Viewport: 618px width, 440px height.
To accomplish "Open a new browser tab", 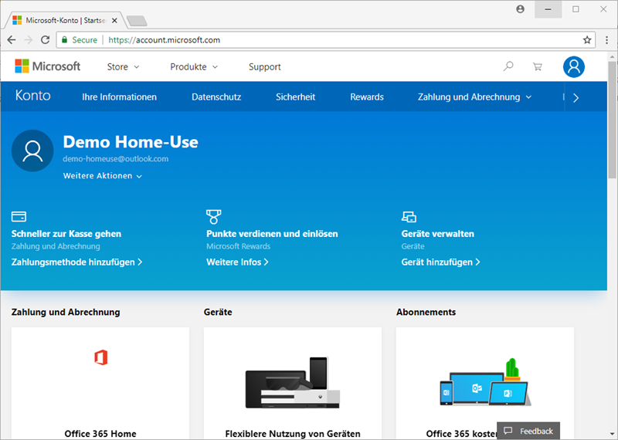I will [138, 21].
